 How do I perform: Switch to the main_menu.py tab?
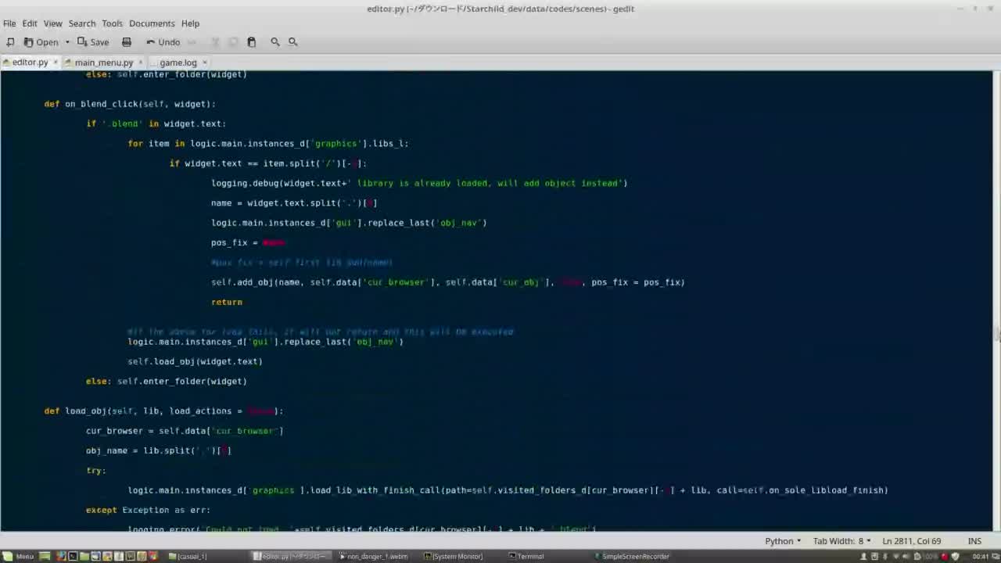point(103,62)
